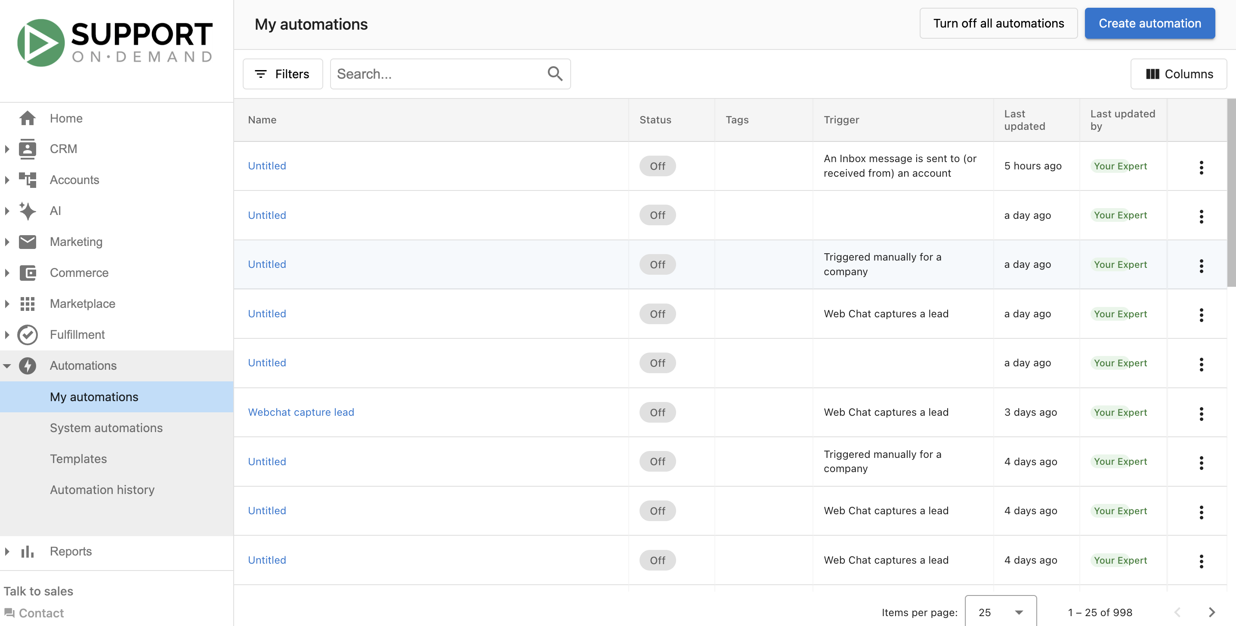Click the Commerce wallet icon
The height and width of the screenshot is (626, 1236).
pyautogui.click(x=28, y=273)
